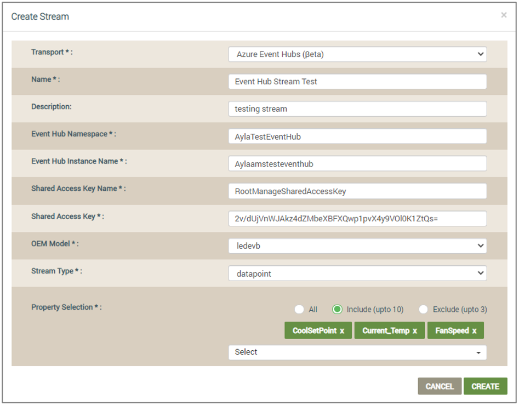Click the Transport dropdown arrow icon
The height and width of the screenshot is (405, 519).
[x=481, y=54]
